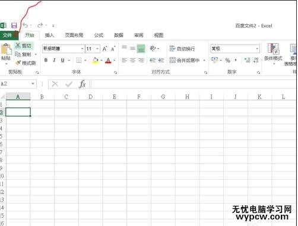
Task: Select column header D
Action: pyautogui.click(x=91, y=97)
